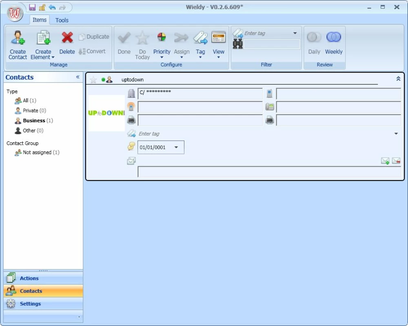Screen dimensions: 408x326
Task: Open the Contacts navigation pane
Action: pos(43,291)
